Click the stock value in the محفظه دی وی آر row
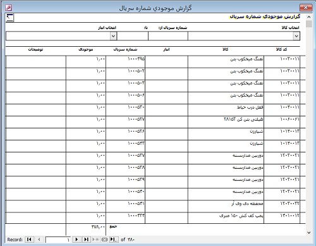Screen dimensions: 316x246 click(100, 204)
